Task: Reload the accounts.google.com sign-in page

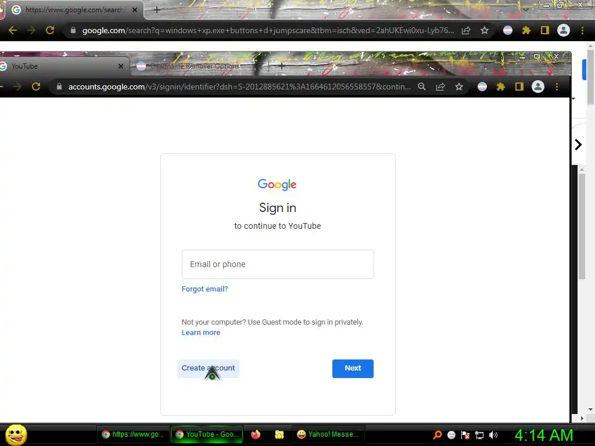Action: click(36, 87)
